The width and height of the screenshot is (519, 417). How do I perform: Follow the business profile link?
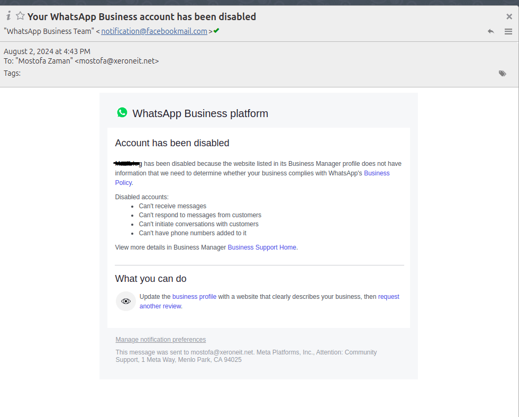point(194,297)
